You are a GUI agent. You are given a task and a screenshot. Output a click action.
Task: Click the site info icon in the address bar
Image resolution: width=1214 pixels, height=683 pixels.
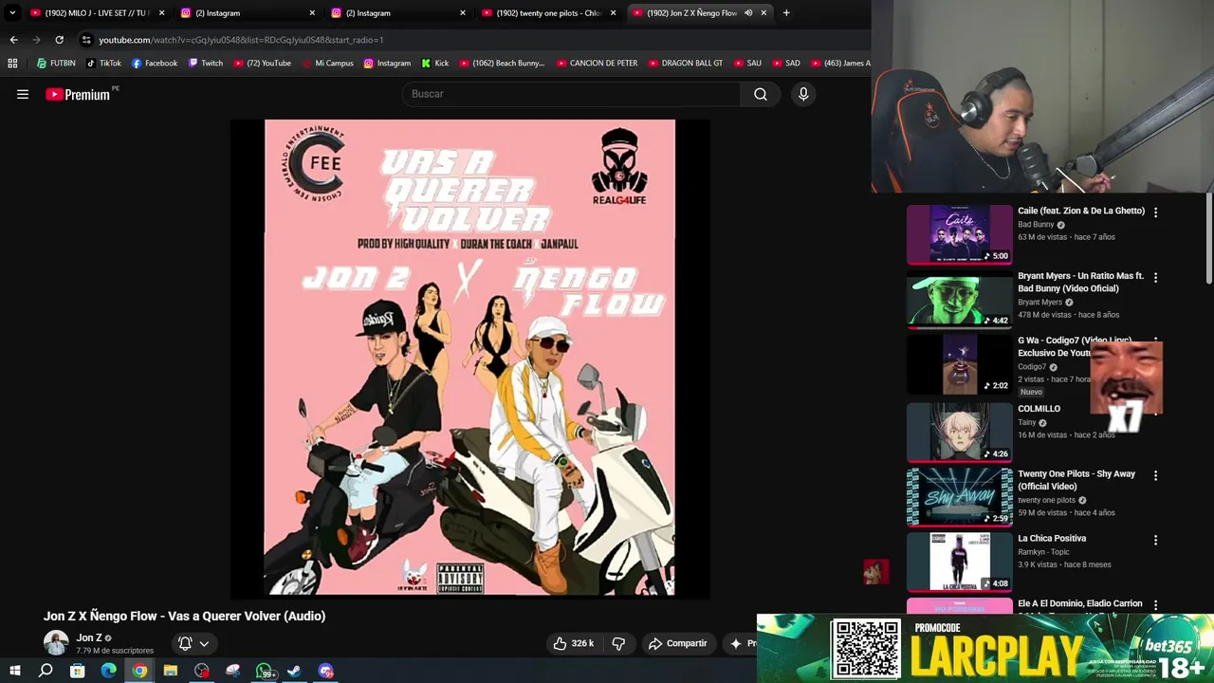pos(86,40)
